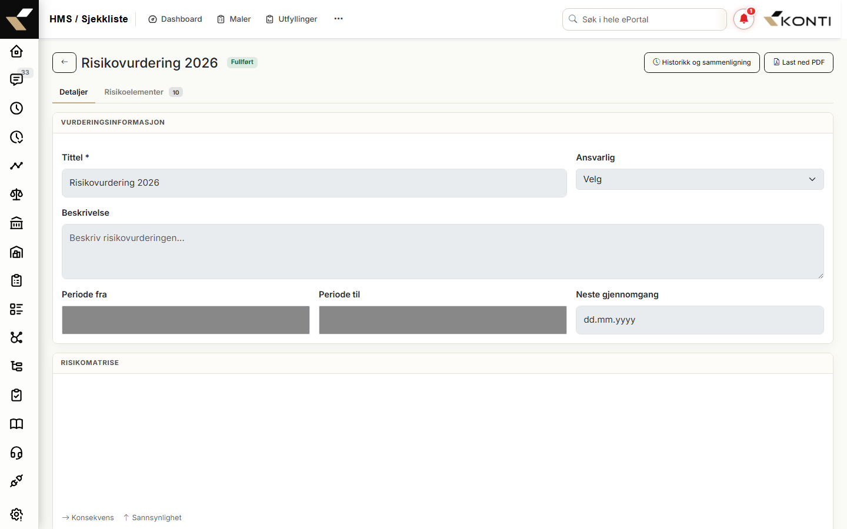847x529 pixels.
Task: Open the three-dots more menu
Action: click(338, 19)
